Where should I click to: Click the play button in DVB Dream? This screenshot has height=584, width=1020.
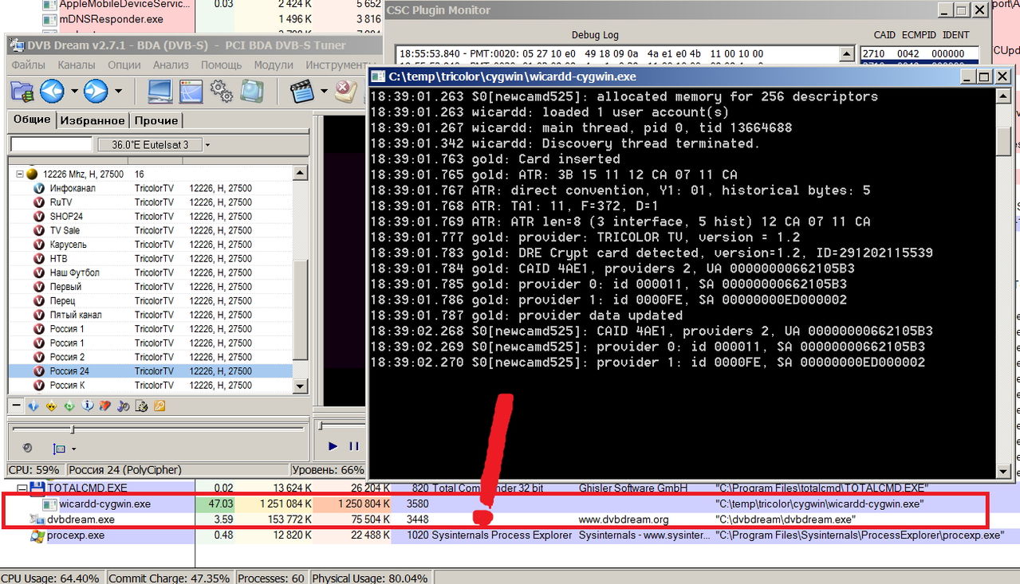point(333,446)
